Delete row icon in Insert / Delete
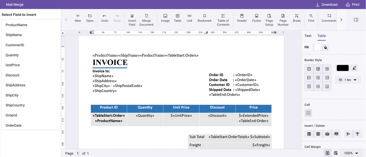The width and height of the screenshot is (366, 157). [348, 134]
